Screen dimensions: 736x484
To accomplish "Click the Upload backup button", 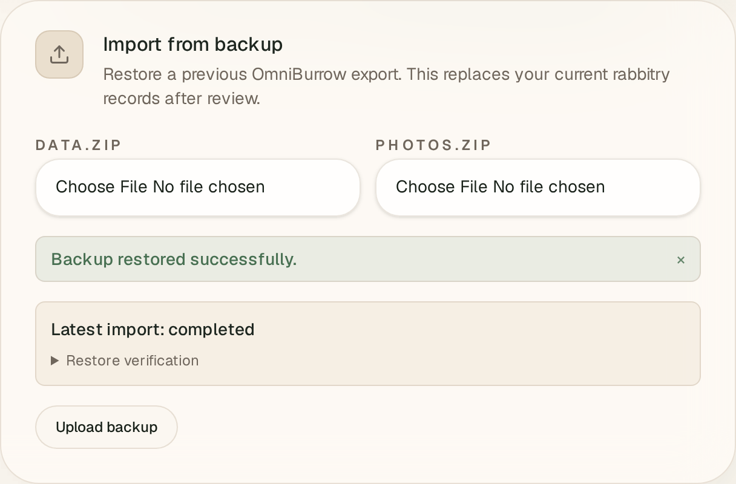I will tap(107, 427).
